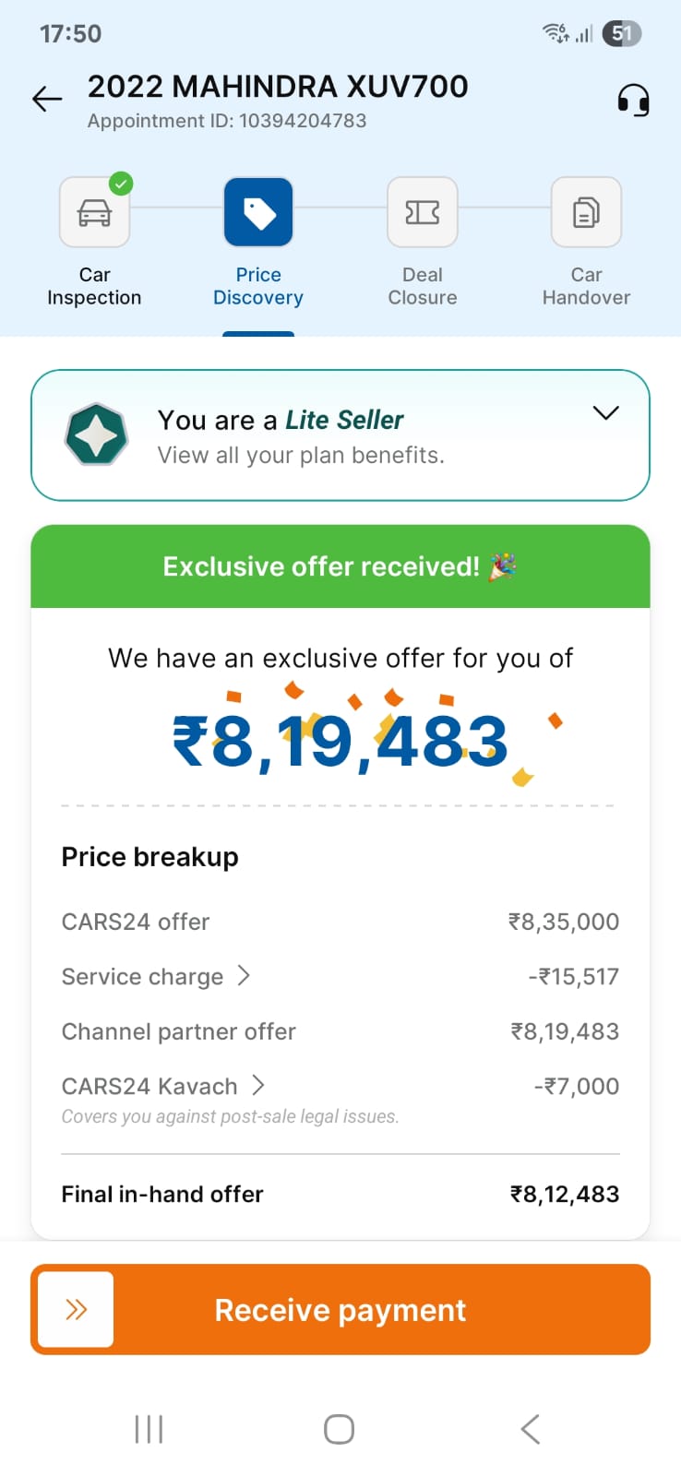Select the Price Discovery tag icon

pyautogui.click(x=258, y=213)
